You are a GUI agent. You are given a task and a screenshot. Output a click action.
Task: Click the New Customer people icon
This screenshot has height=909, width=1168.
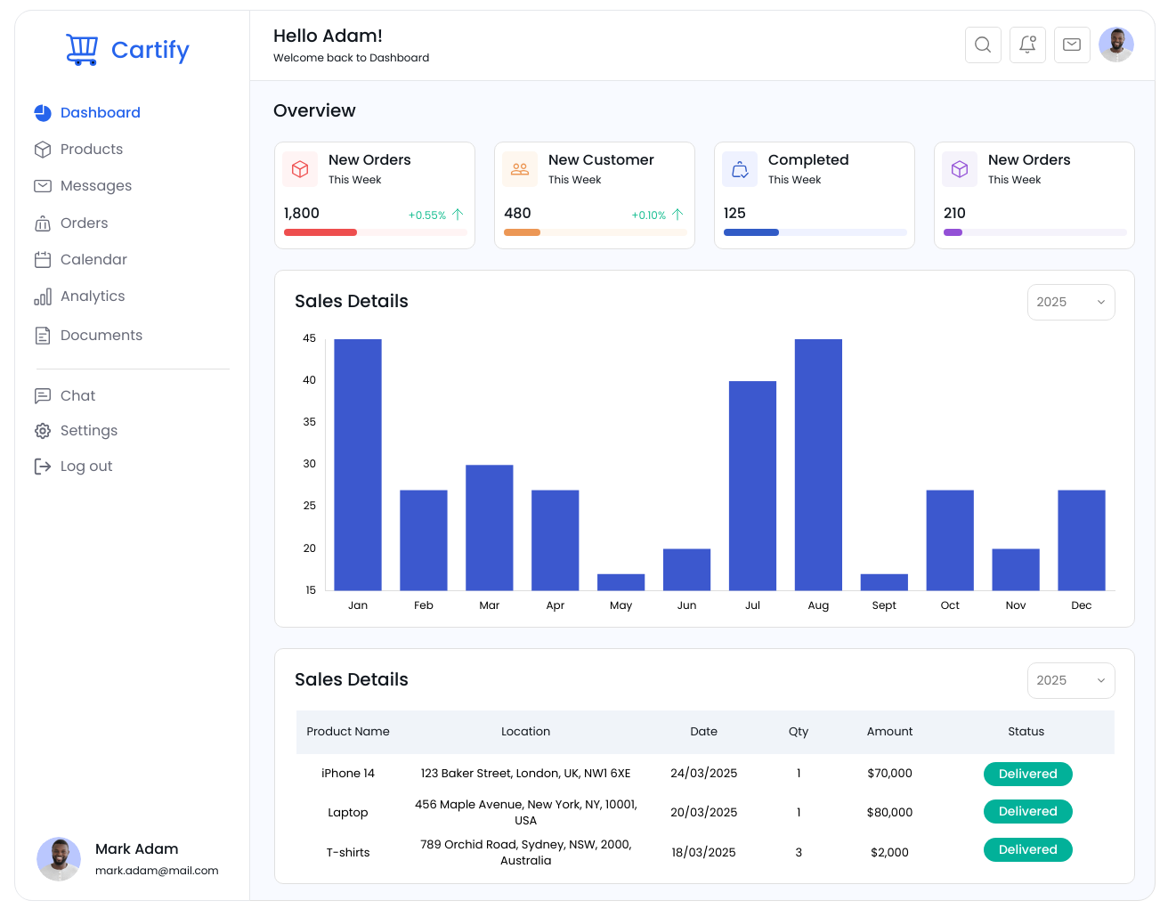[520, 169]
